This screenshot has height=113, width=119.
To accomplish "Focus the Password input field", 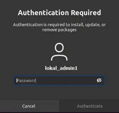I will (x=59, y=80).
